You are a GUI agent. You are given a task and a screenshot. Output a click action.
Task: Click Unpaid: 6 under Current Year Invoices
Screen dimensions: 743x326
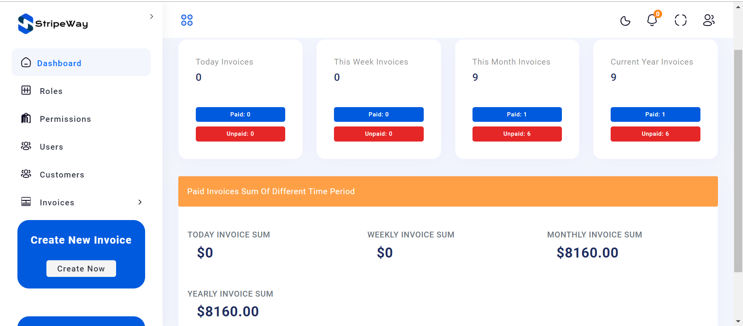click(x=656, y=134)
